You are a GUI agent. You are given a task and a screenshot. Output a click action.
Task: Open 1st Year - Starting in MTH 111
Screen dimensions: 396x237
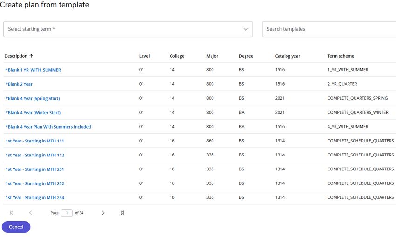[x=35, y=141]
